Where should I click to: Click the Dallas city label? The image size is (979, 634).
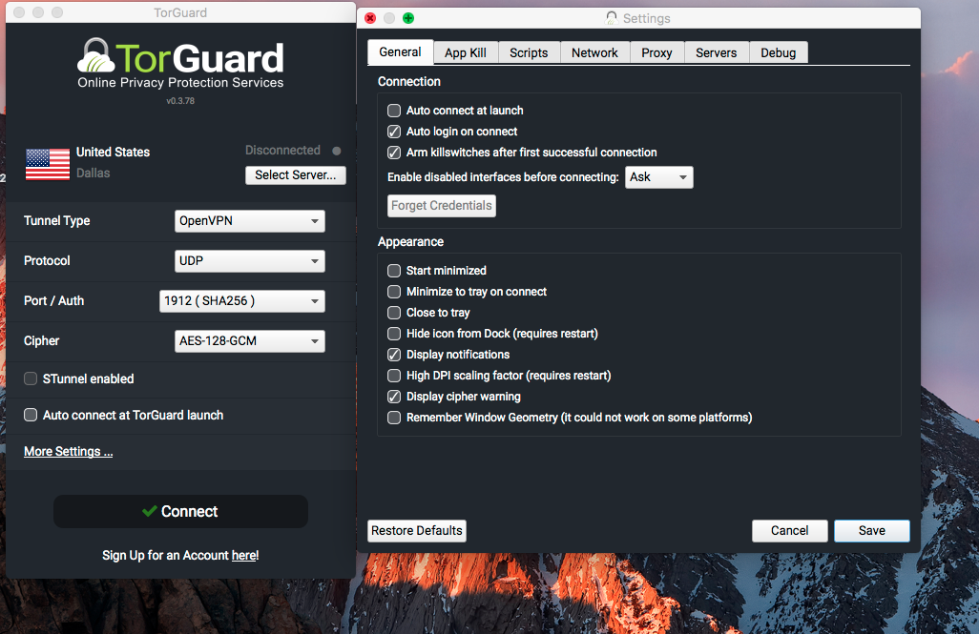click(x=93, y=173)
